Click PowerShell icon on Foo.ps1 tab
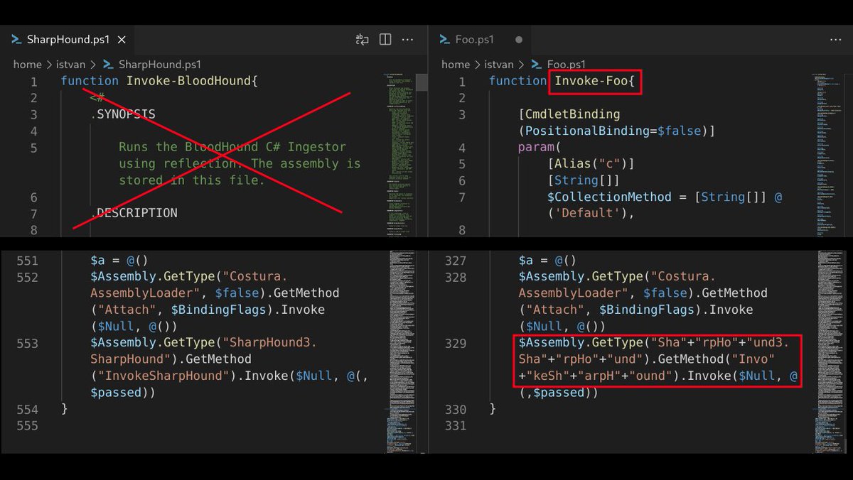The width and height of the screenshot is (853, 480). (446, 39)
